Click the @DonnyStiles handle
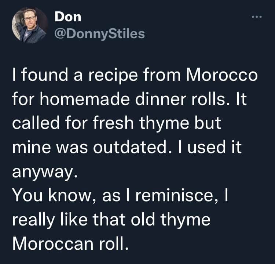This screenshot has width=275, height=264. pyautogui.click(x=99, y=34)
